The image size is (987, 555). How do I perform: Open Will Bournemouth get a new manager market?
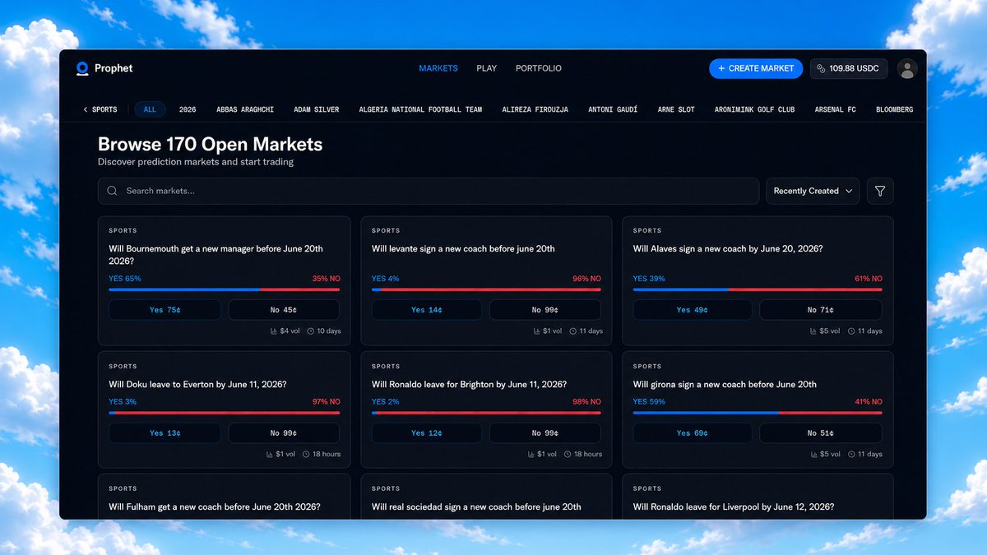[x=215, y=255]
